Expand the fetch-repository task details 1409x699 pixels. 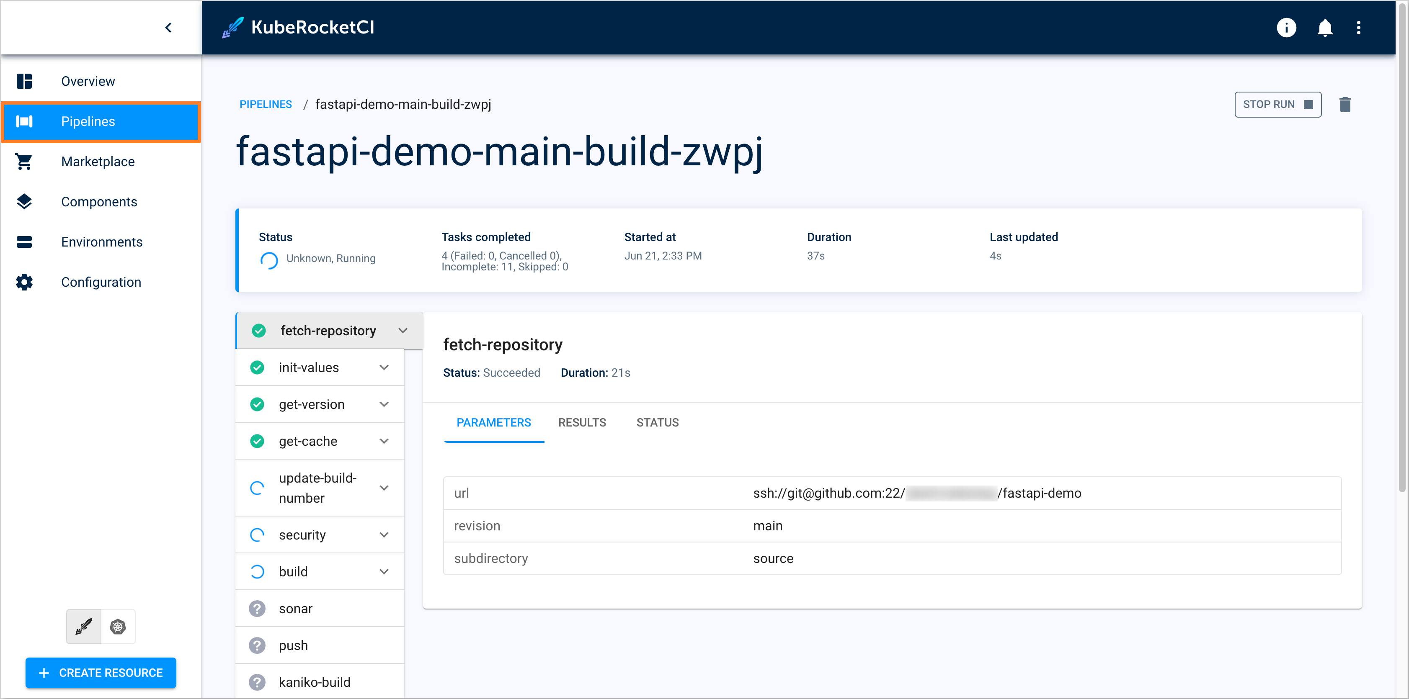403,331
